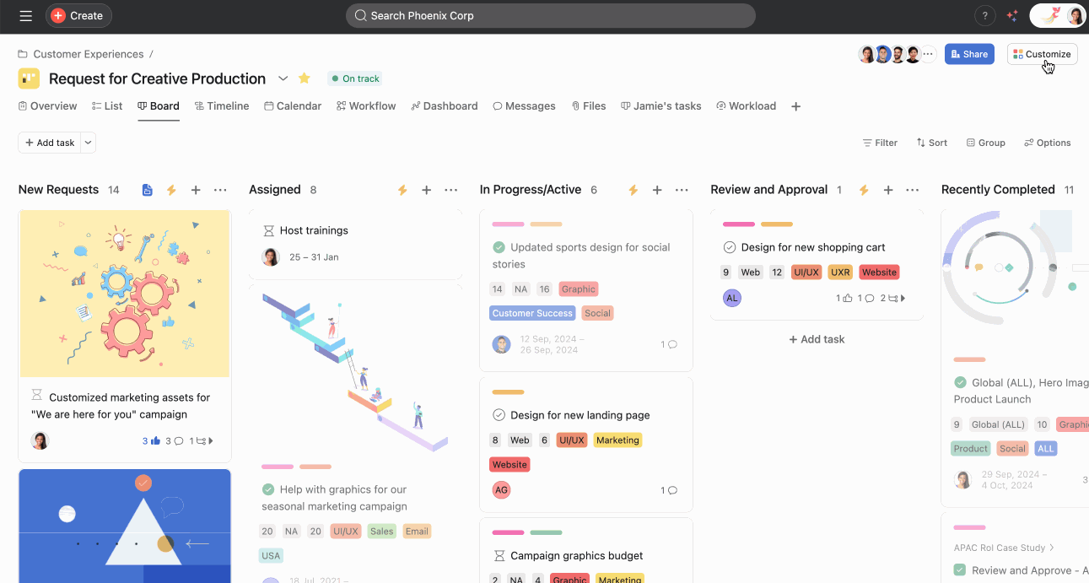
Task: Click the rules lightning icon on Assigned column
Action: [x=402, y=190]
